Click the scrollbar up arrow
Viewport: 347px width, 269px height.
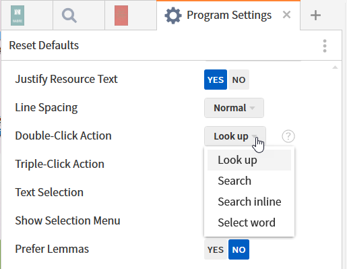click(335, 67)
